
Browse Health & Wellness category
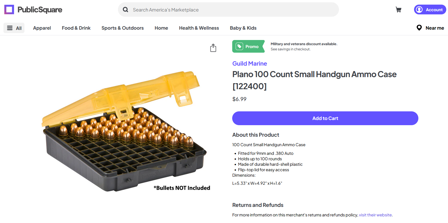click(x=199, y=28)
